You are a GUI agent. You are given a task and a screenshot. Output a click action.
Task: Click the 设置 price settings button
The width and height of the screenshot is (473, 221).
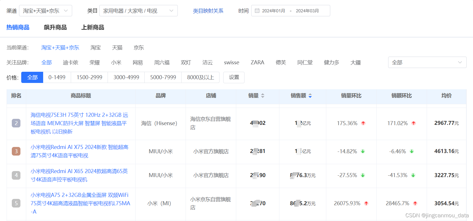click(x=234, y=77)
